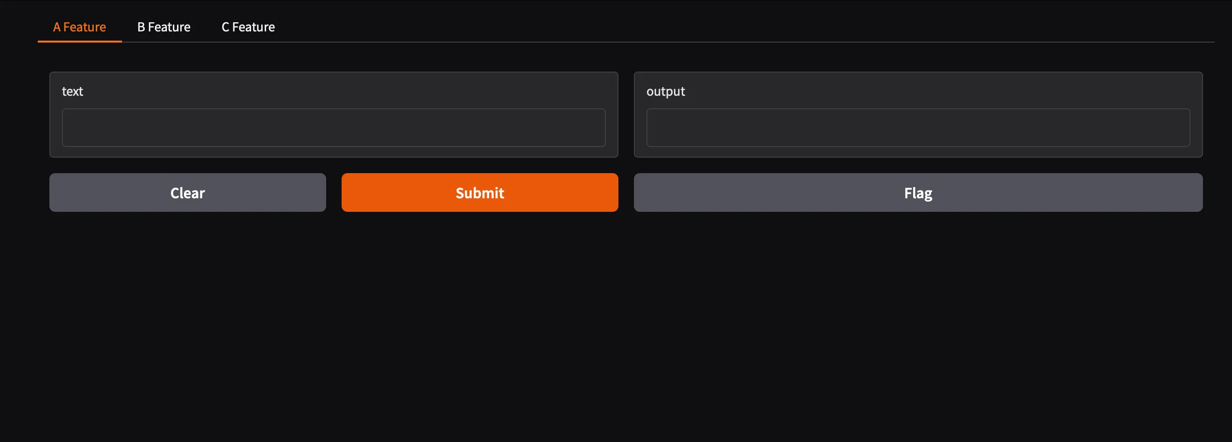Choose the middle tab, B Feature
1232x442 pixels.
click(164, 27)
